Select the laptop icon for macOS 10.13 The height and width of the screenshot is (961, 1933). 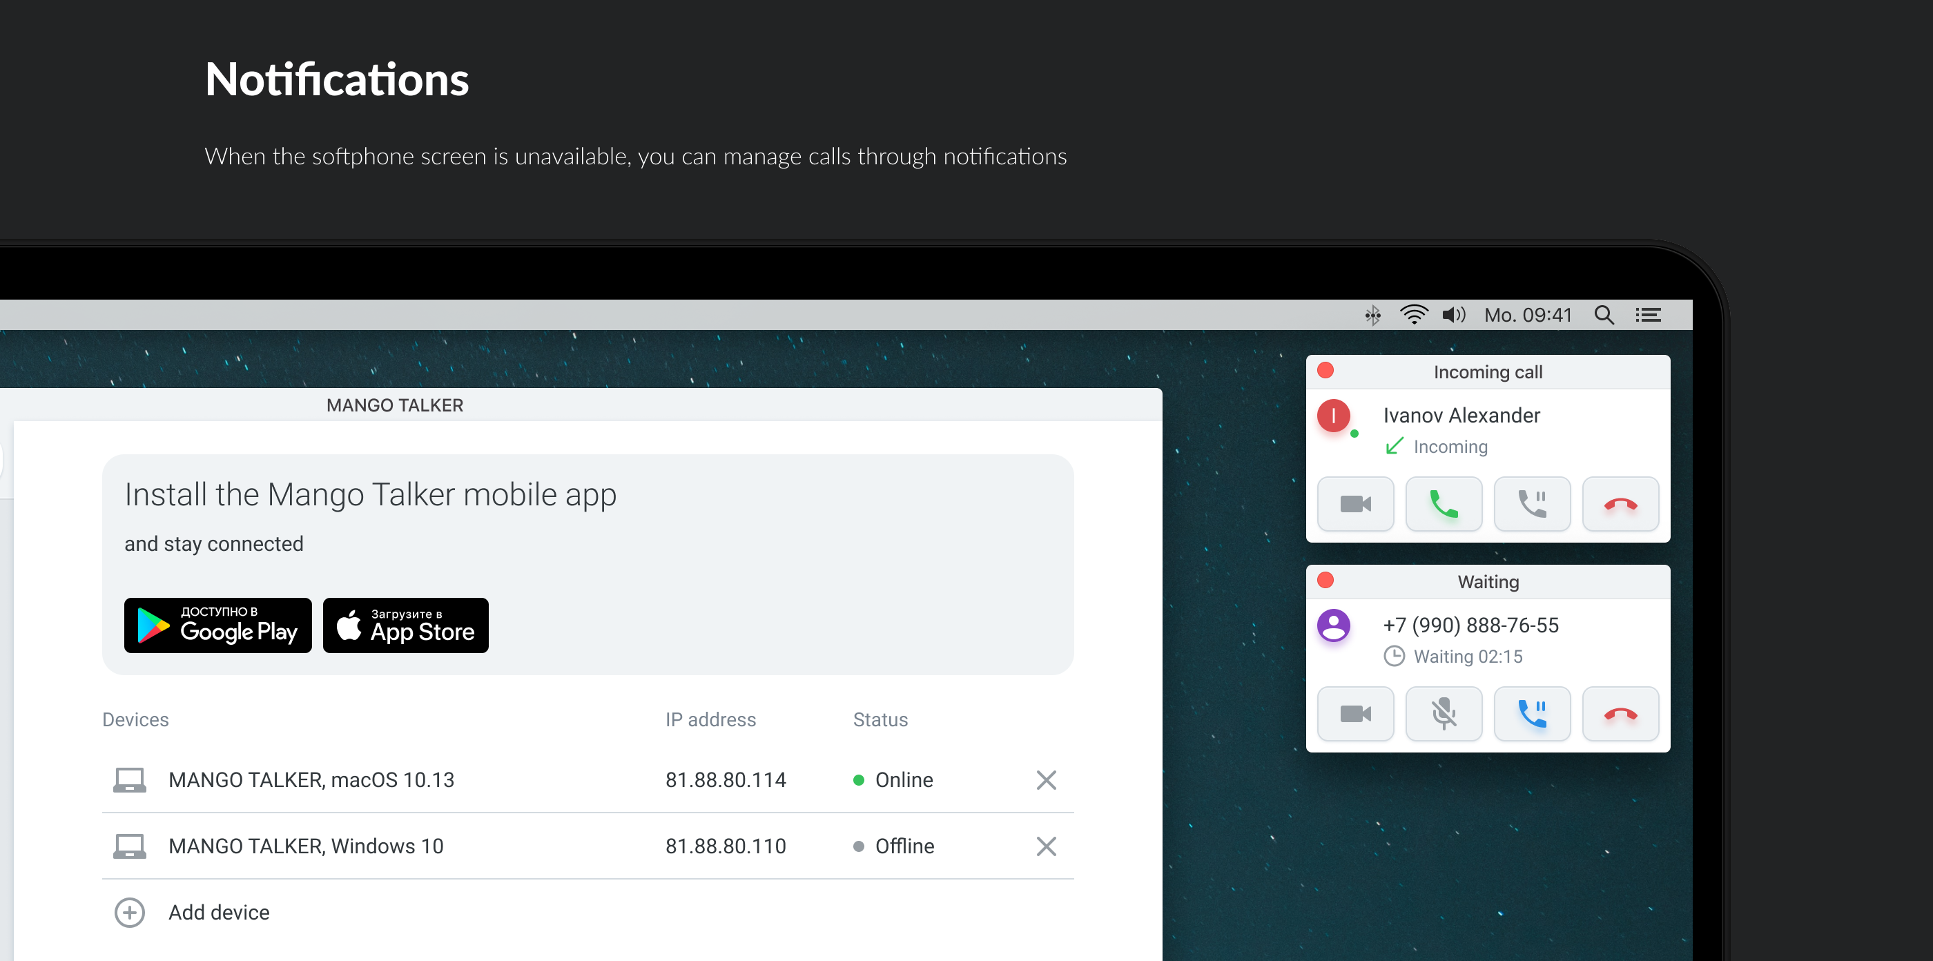(x=130, y=780)
